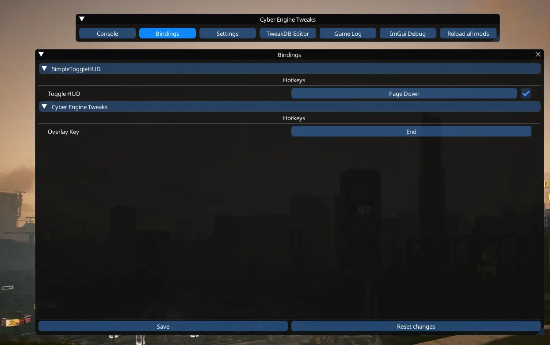Collapse the Bindings window with its triangle

click(x=41, y=54)
